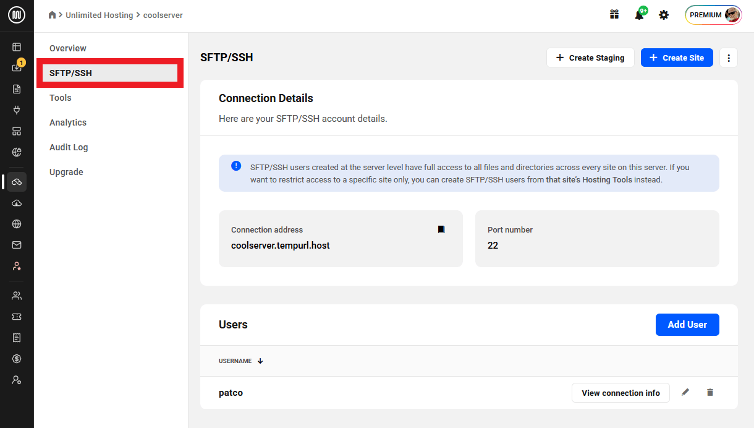
Task: Click the coolserver.tempurl.host address text
Action: pos(281,246)
